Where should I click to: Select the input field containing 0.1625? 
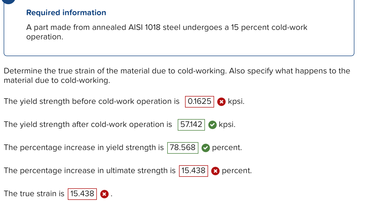tap(199, 102)
